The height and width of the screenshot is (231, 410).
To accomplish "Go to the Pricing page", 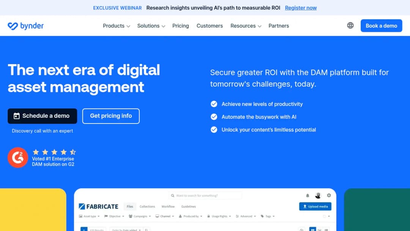I will click(x=180, y=26).
